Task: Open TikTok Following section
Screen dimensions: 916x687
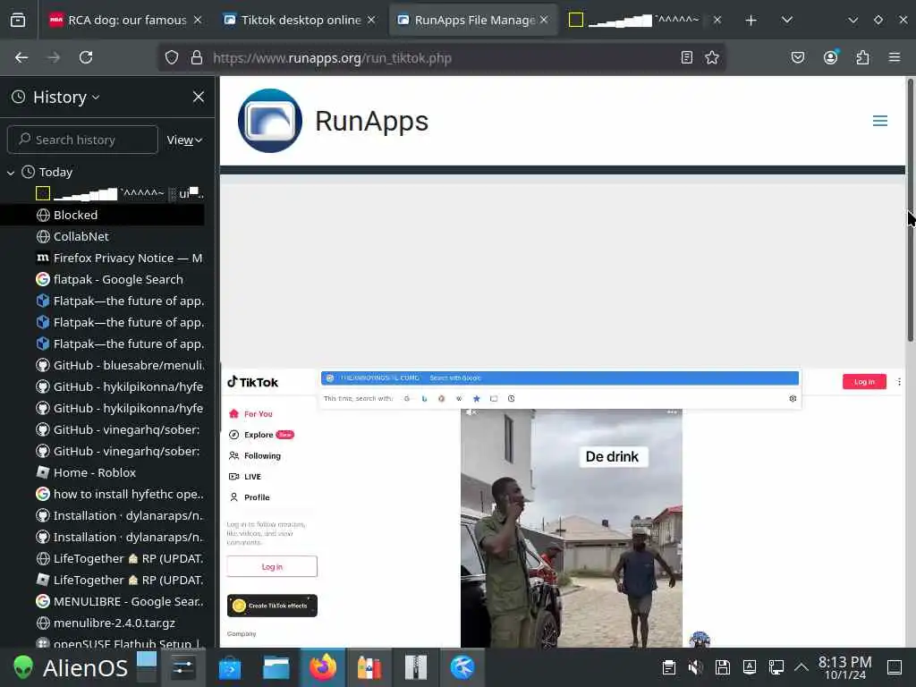Action: [255, 455]
